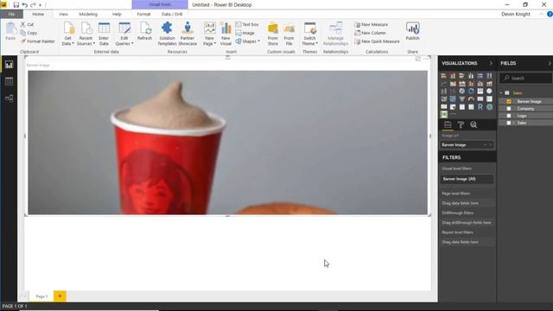Cut the selected visual
Image resolution: width=553 pixels, height=311 pixels.
[27, 24]
